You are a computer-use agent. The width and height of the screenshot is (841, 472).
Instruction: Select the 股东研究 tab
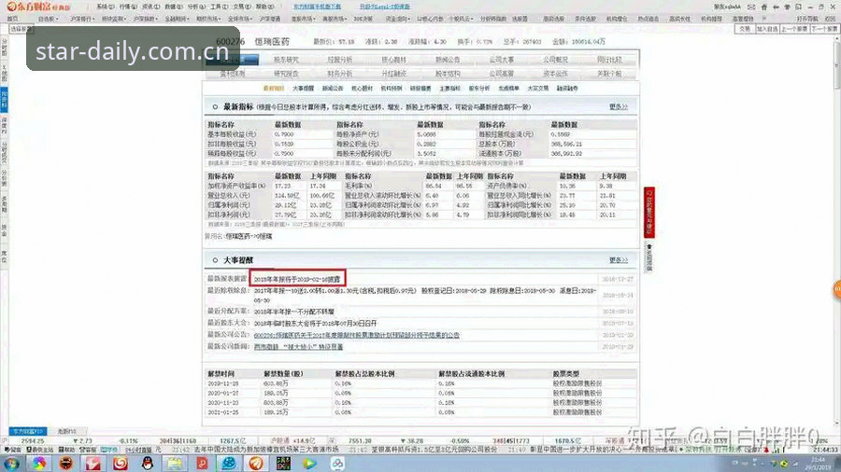(x=286, y=60)
